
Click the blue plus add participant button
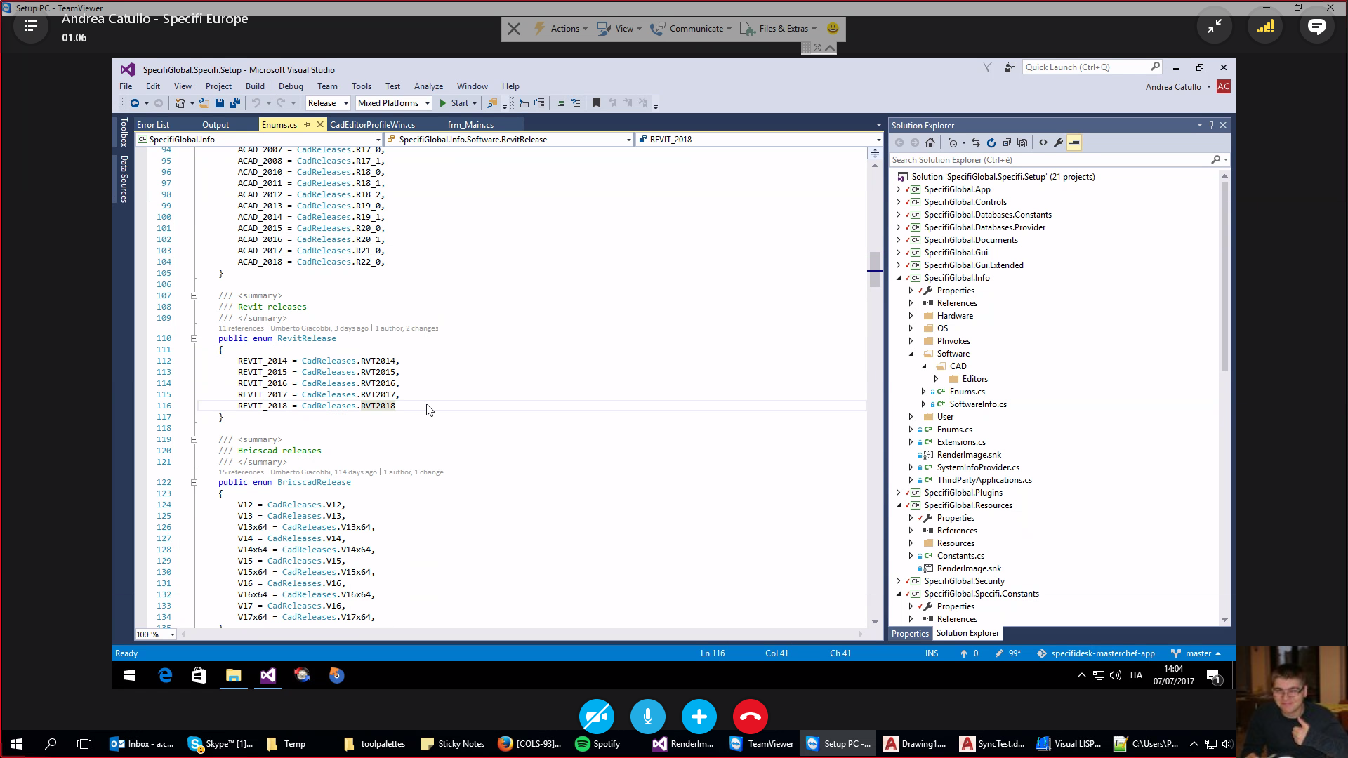699,717
